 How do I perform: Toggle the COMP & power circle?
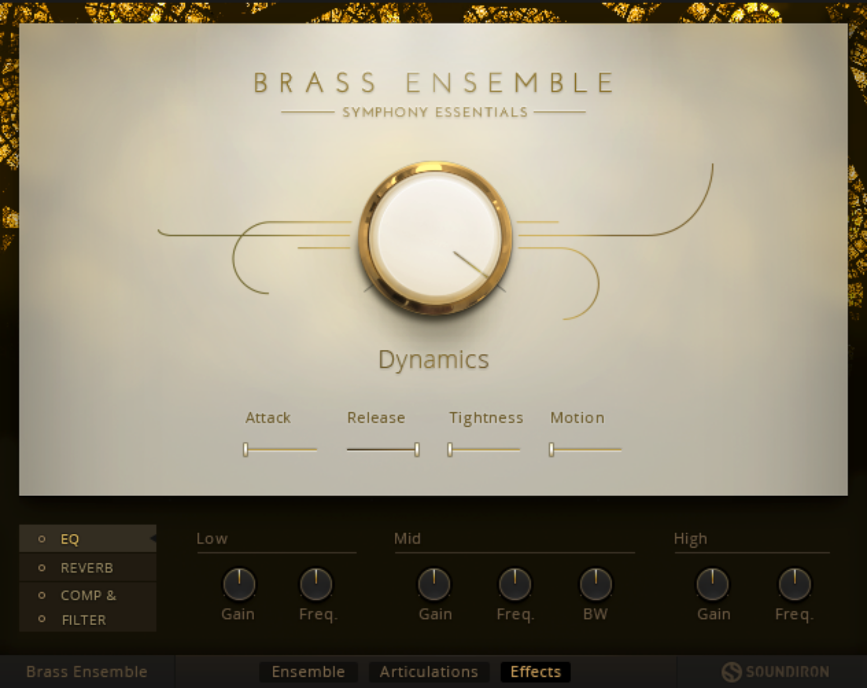(42, 596)
